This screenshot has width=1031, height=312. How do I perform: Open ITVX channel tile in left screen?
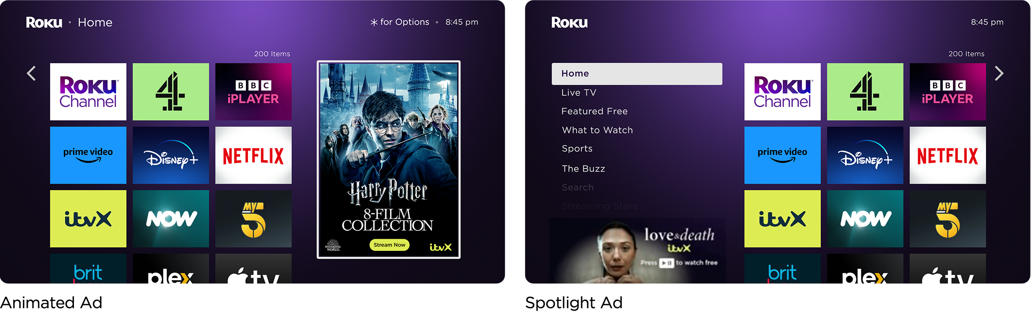(x=88, y=219)
